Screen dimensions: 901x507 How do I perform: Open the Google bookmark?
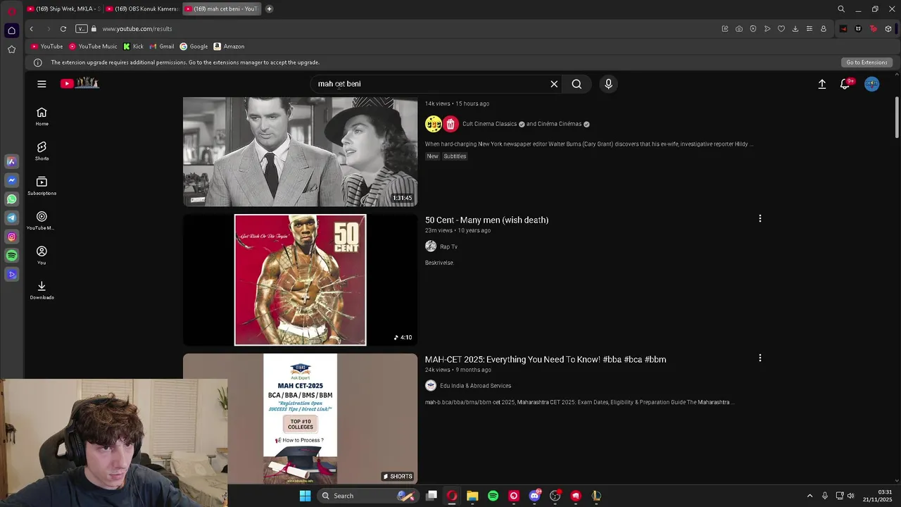tap(194, 46)
